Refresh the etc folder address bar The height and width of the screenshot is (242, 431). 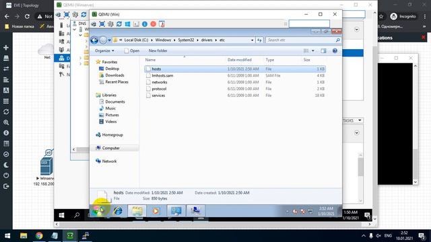(259, 40)
